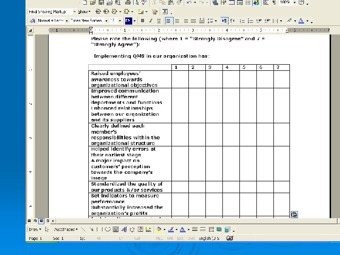The image size is (340, 255).
Task: Toggle TRK in the status bar
Action: click(170, 238)
